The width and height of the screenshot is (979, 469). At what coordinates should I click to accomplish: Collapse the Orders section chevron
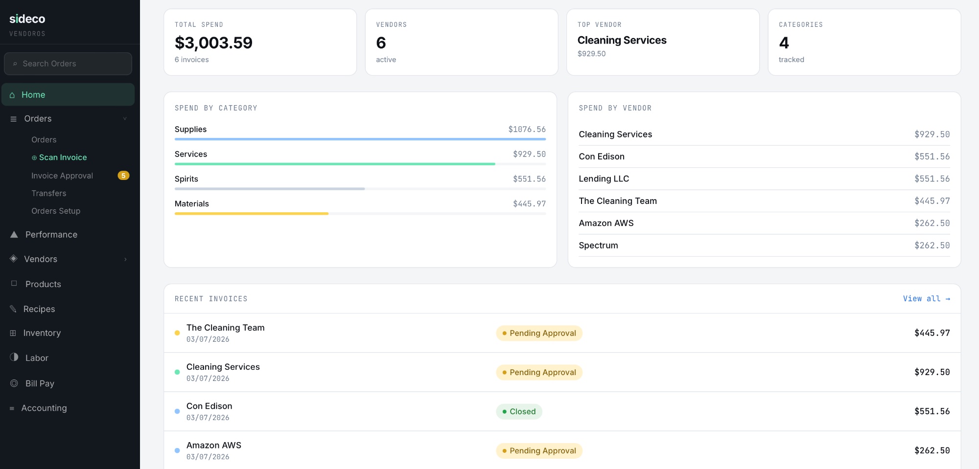[125, 119]
